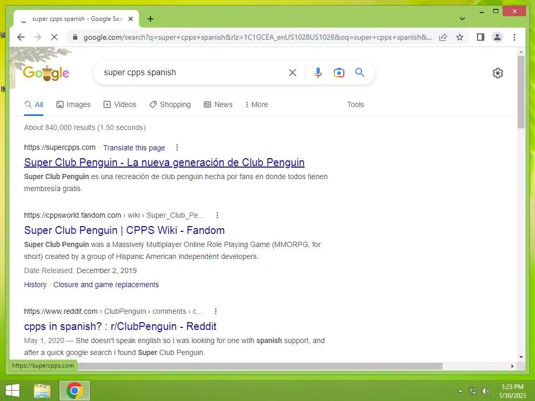Submit search with magnifier icon
Viewport: 535px width, 401px height.
tap(359, 72)
